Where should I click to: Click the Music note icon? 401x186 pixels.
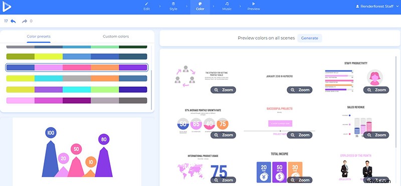click(x=227, y=4)
